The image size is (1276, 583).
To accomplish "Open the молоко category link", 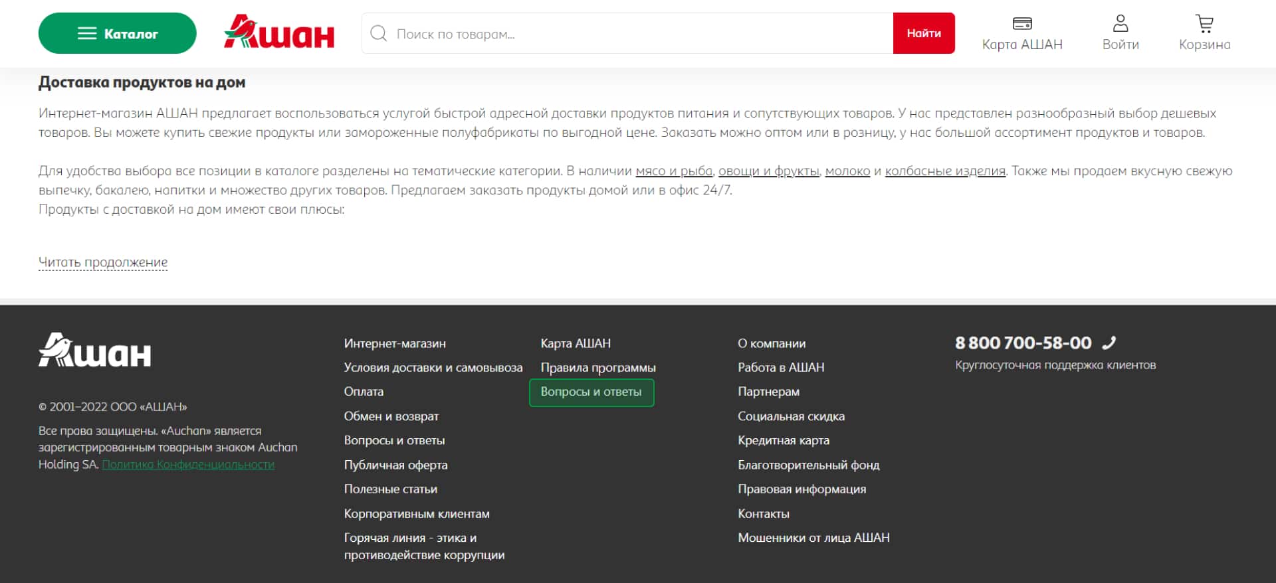I will pyautogui.click(x=847, y=171).
